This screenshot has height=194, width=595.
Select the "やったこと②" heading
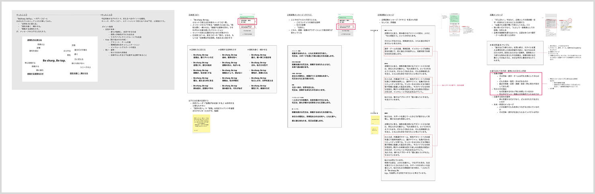coord(106,14)
